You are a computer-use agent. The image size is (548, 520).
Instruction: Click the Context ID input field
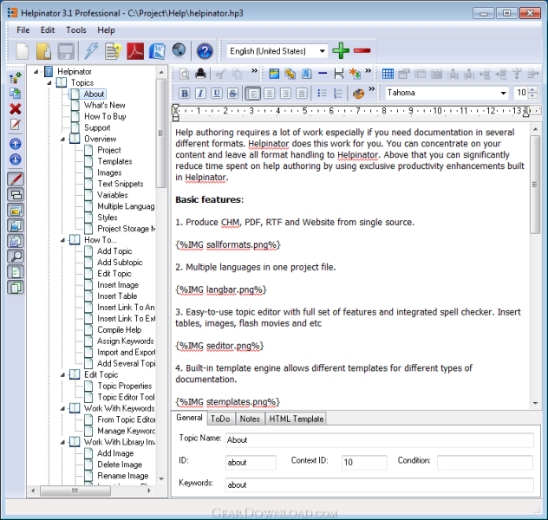click(364, 463)
